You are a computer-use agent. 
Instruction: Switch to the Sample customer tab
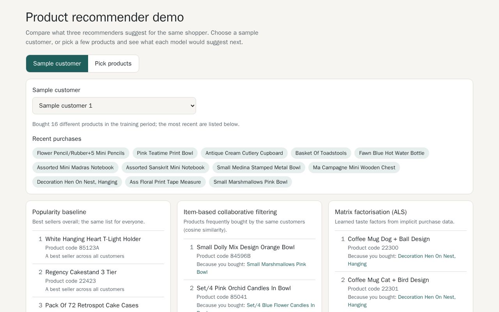point(57,64)
